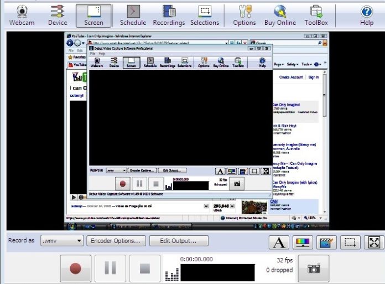This screenshot has width=385, height=284.
Task: Pause the recording
Action: [x=110, y=268]
